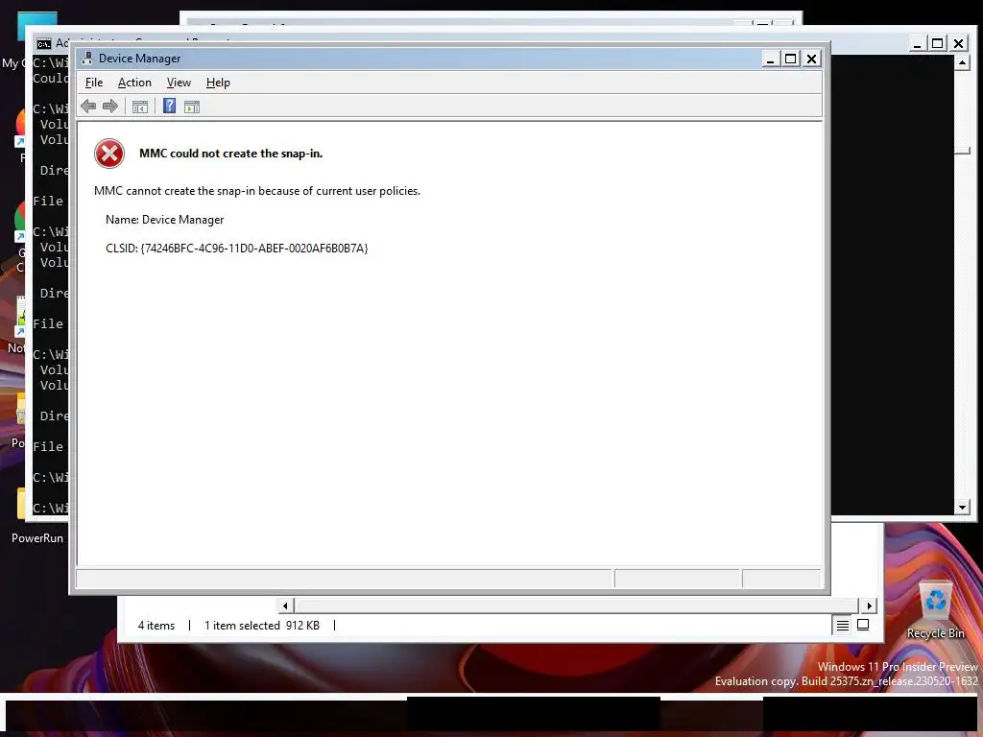This screenshot has height=737, width=983.
Task: Toggle the Show/Hide Console Tree icon
Action: [140, 107]
